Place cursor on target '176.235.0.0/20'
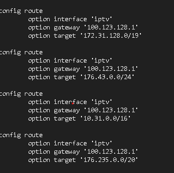The image size is (174, 173). click(109, 160)
